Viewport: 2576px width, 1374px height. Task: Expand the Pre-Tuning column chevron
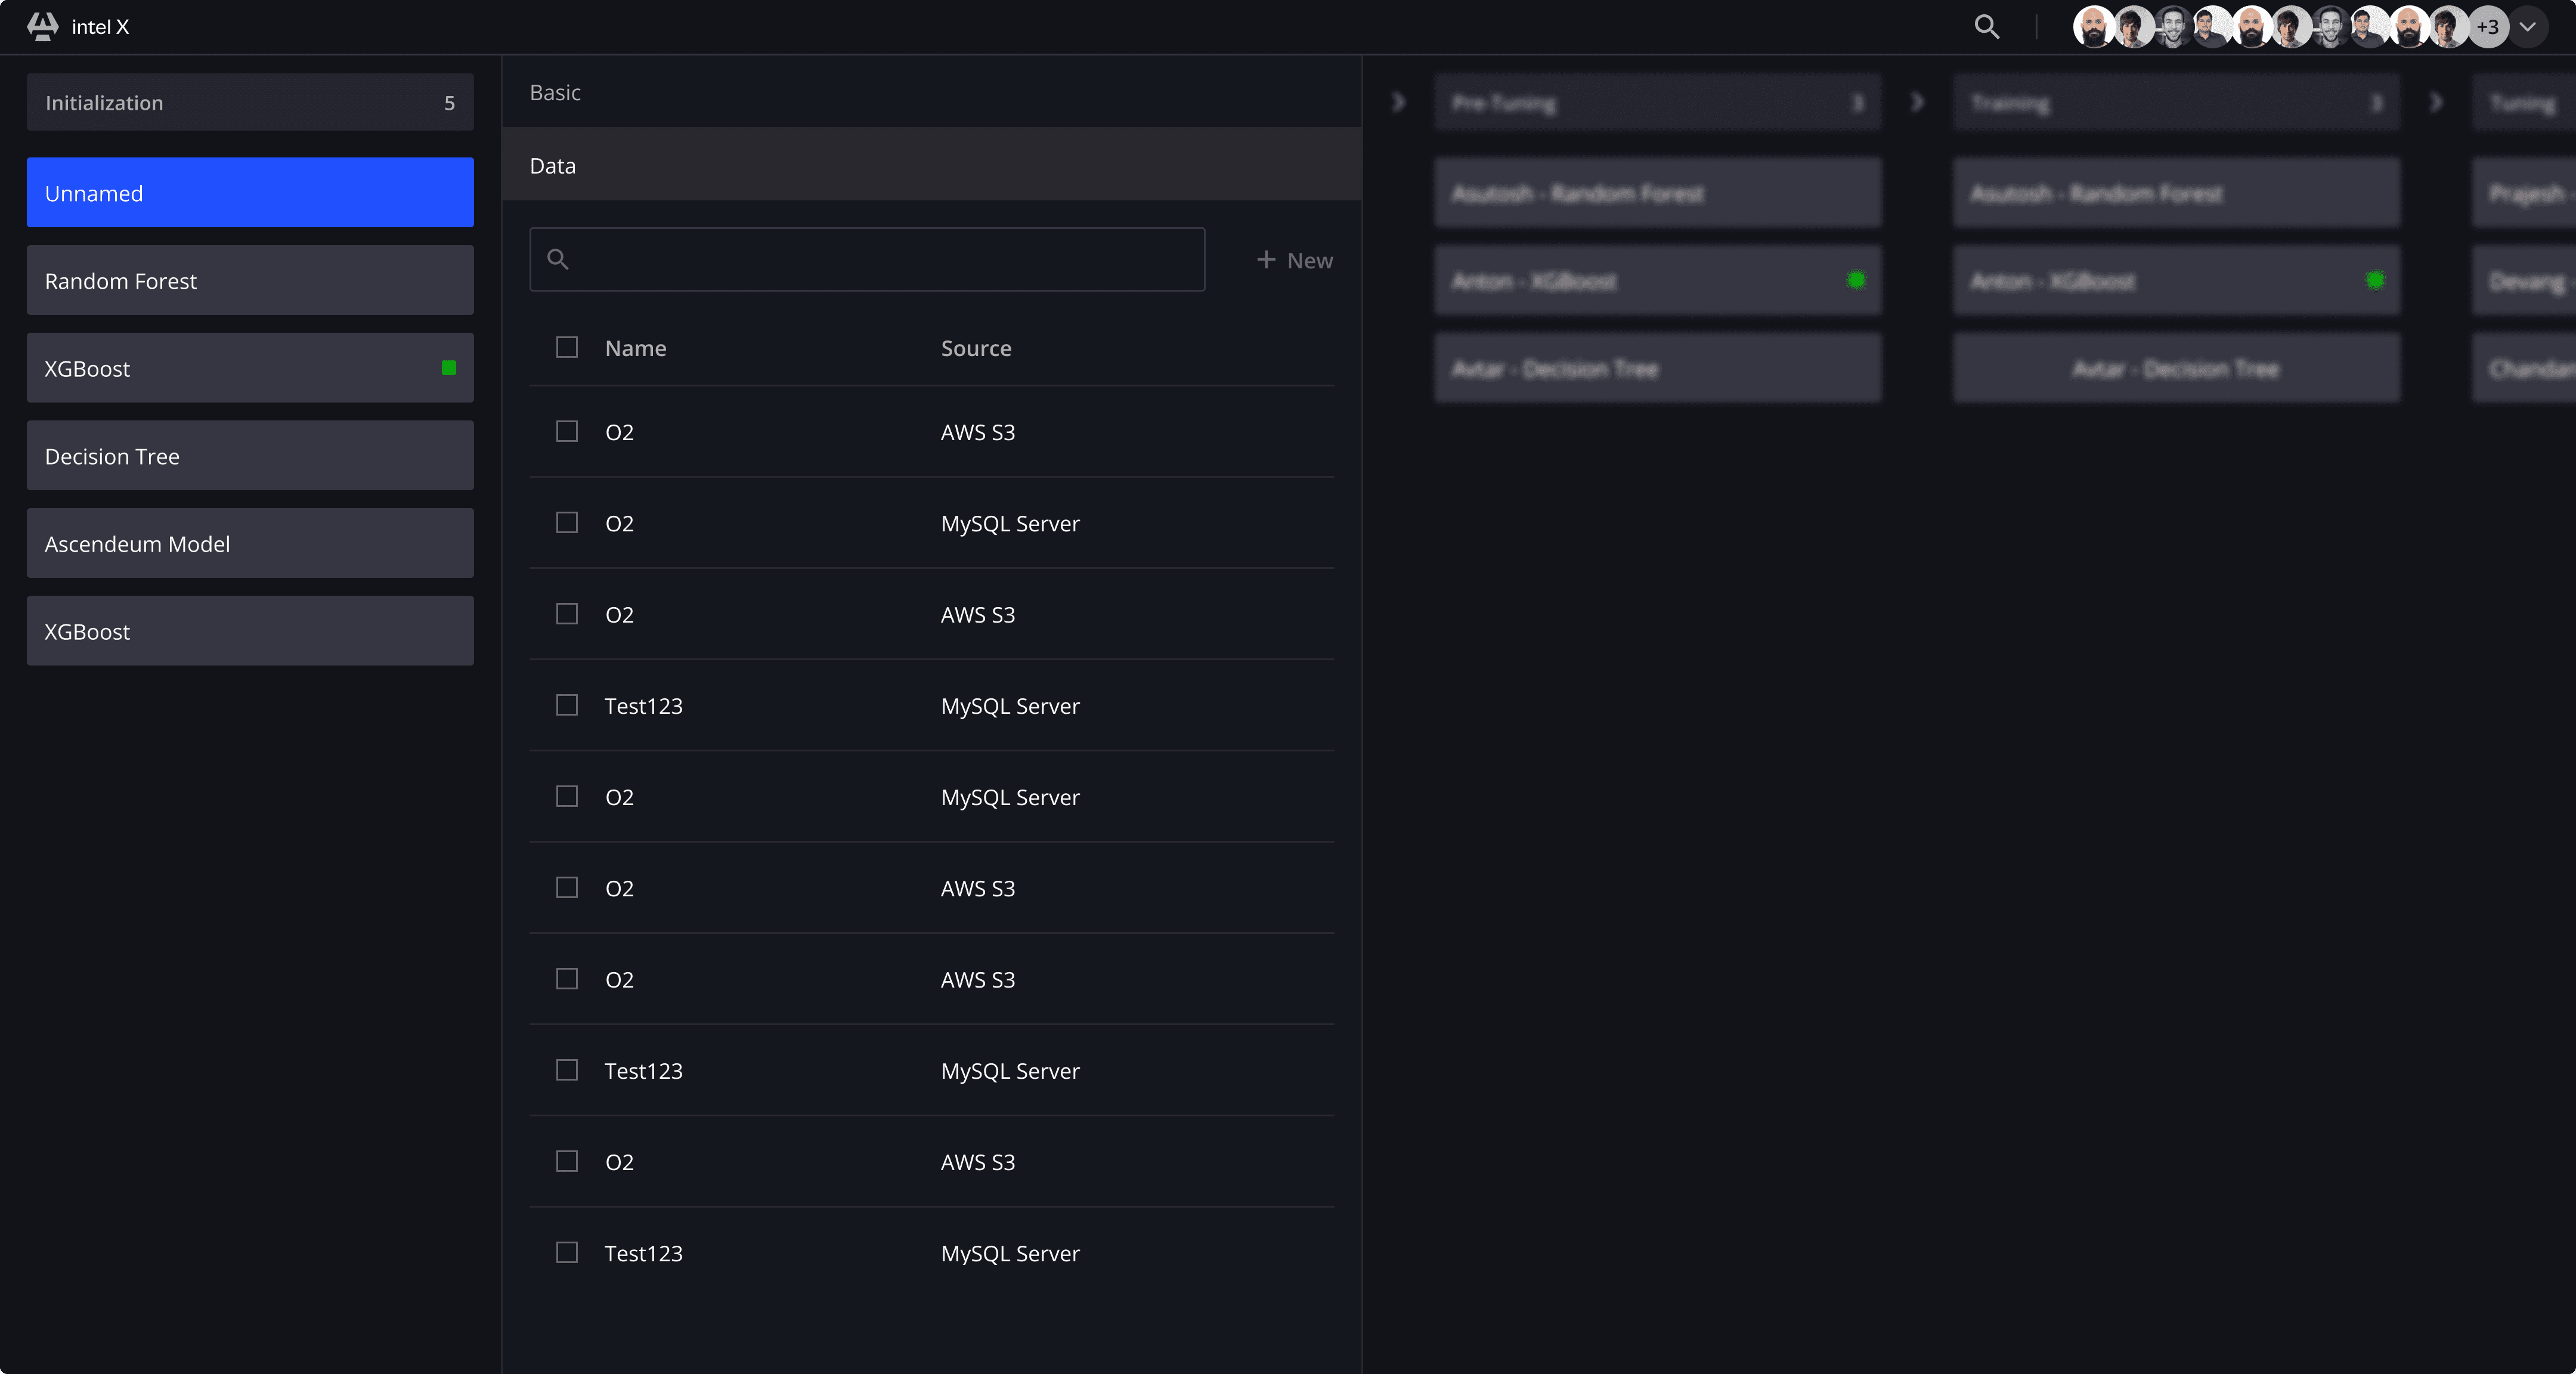tap(1399, 102)
